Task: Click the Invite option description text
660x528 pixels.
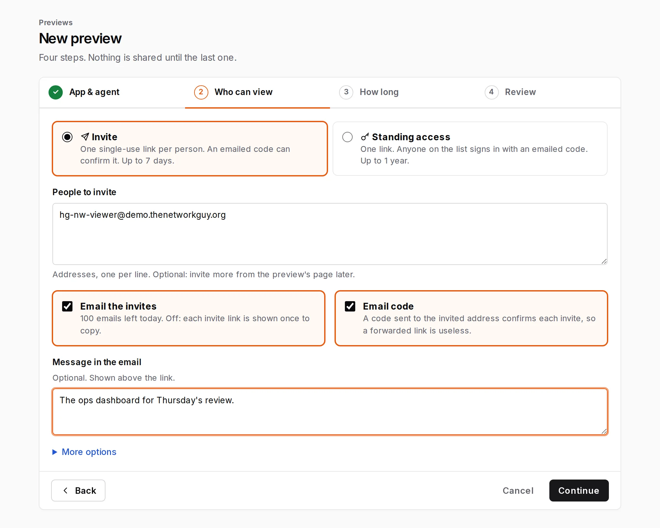Action: (x=185, y=155)
